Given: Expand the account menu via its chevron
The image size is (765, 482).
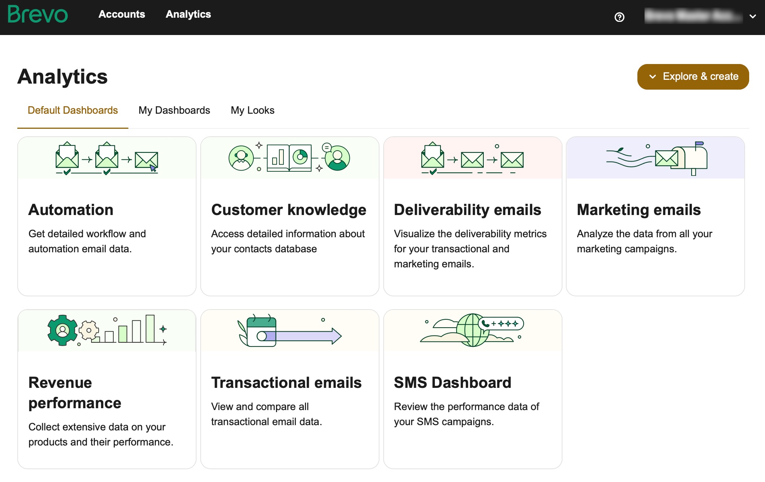Looking at the screenshot, I should tap(752, 17).
